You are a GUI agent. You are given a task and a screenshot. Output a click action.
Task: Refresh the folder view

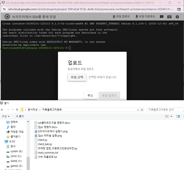[142, 110]
